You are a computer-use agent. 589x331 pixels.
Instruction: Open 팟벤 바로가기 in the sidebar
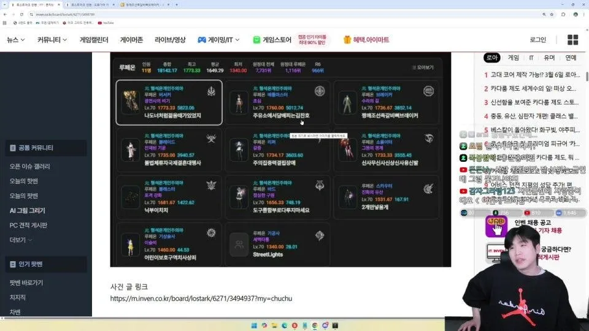(26, 283)
